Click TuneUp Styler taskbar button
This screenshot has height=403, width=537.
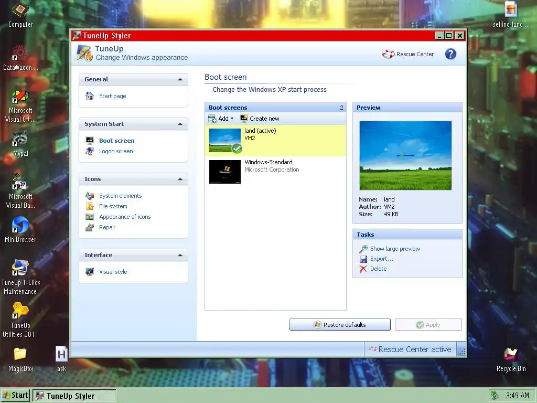click(x=74, y=396)
